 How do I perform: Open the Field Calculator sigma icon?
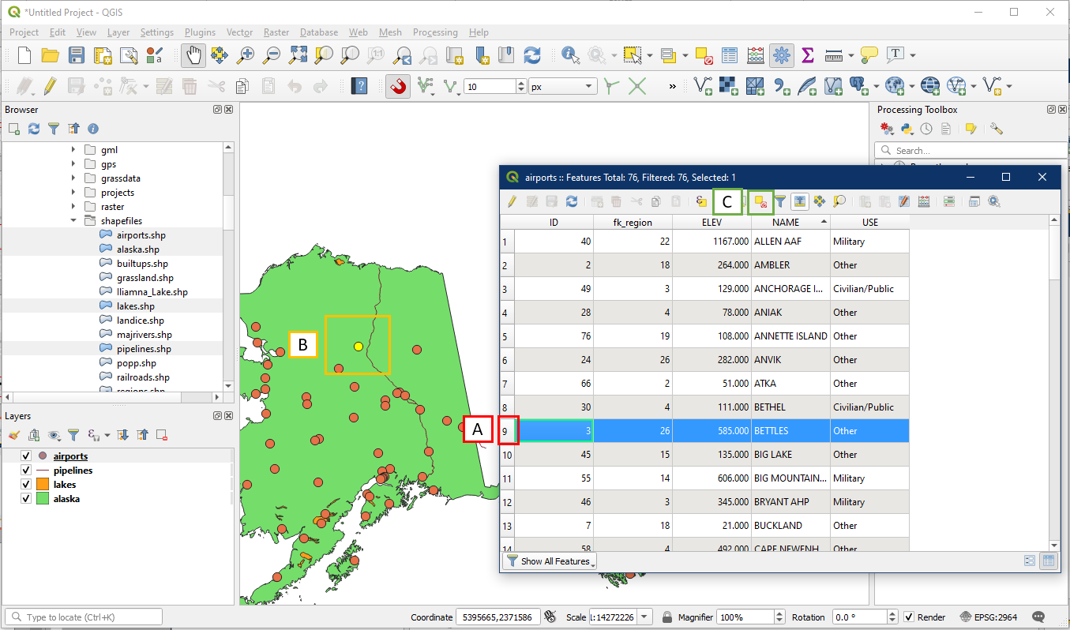click(807, 54)
